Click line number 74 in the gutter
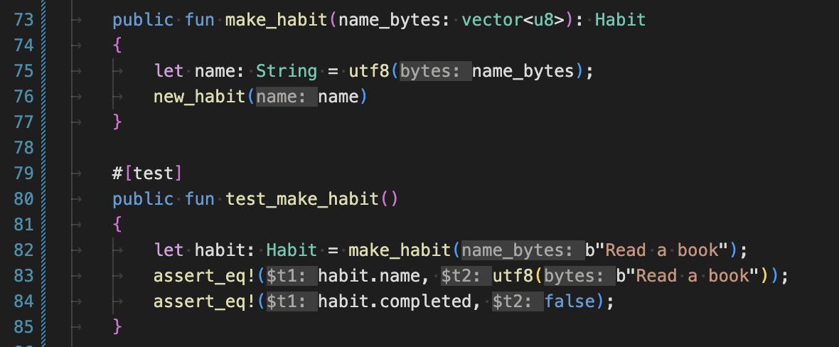This screenshot has width=839, height=347. 23,46
